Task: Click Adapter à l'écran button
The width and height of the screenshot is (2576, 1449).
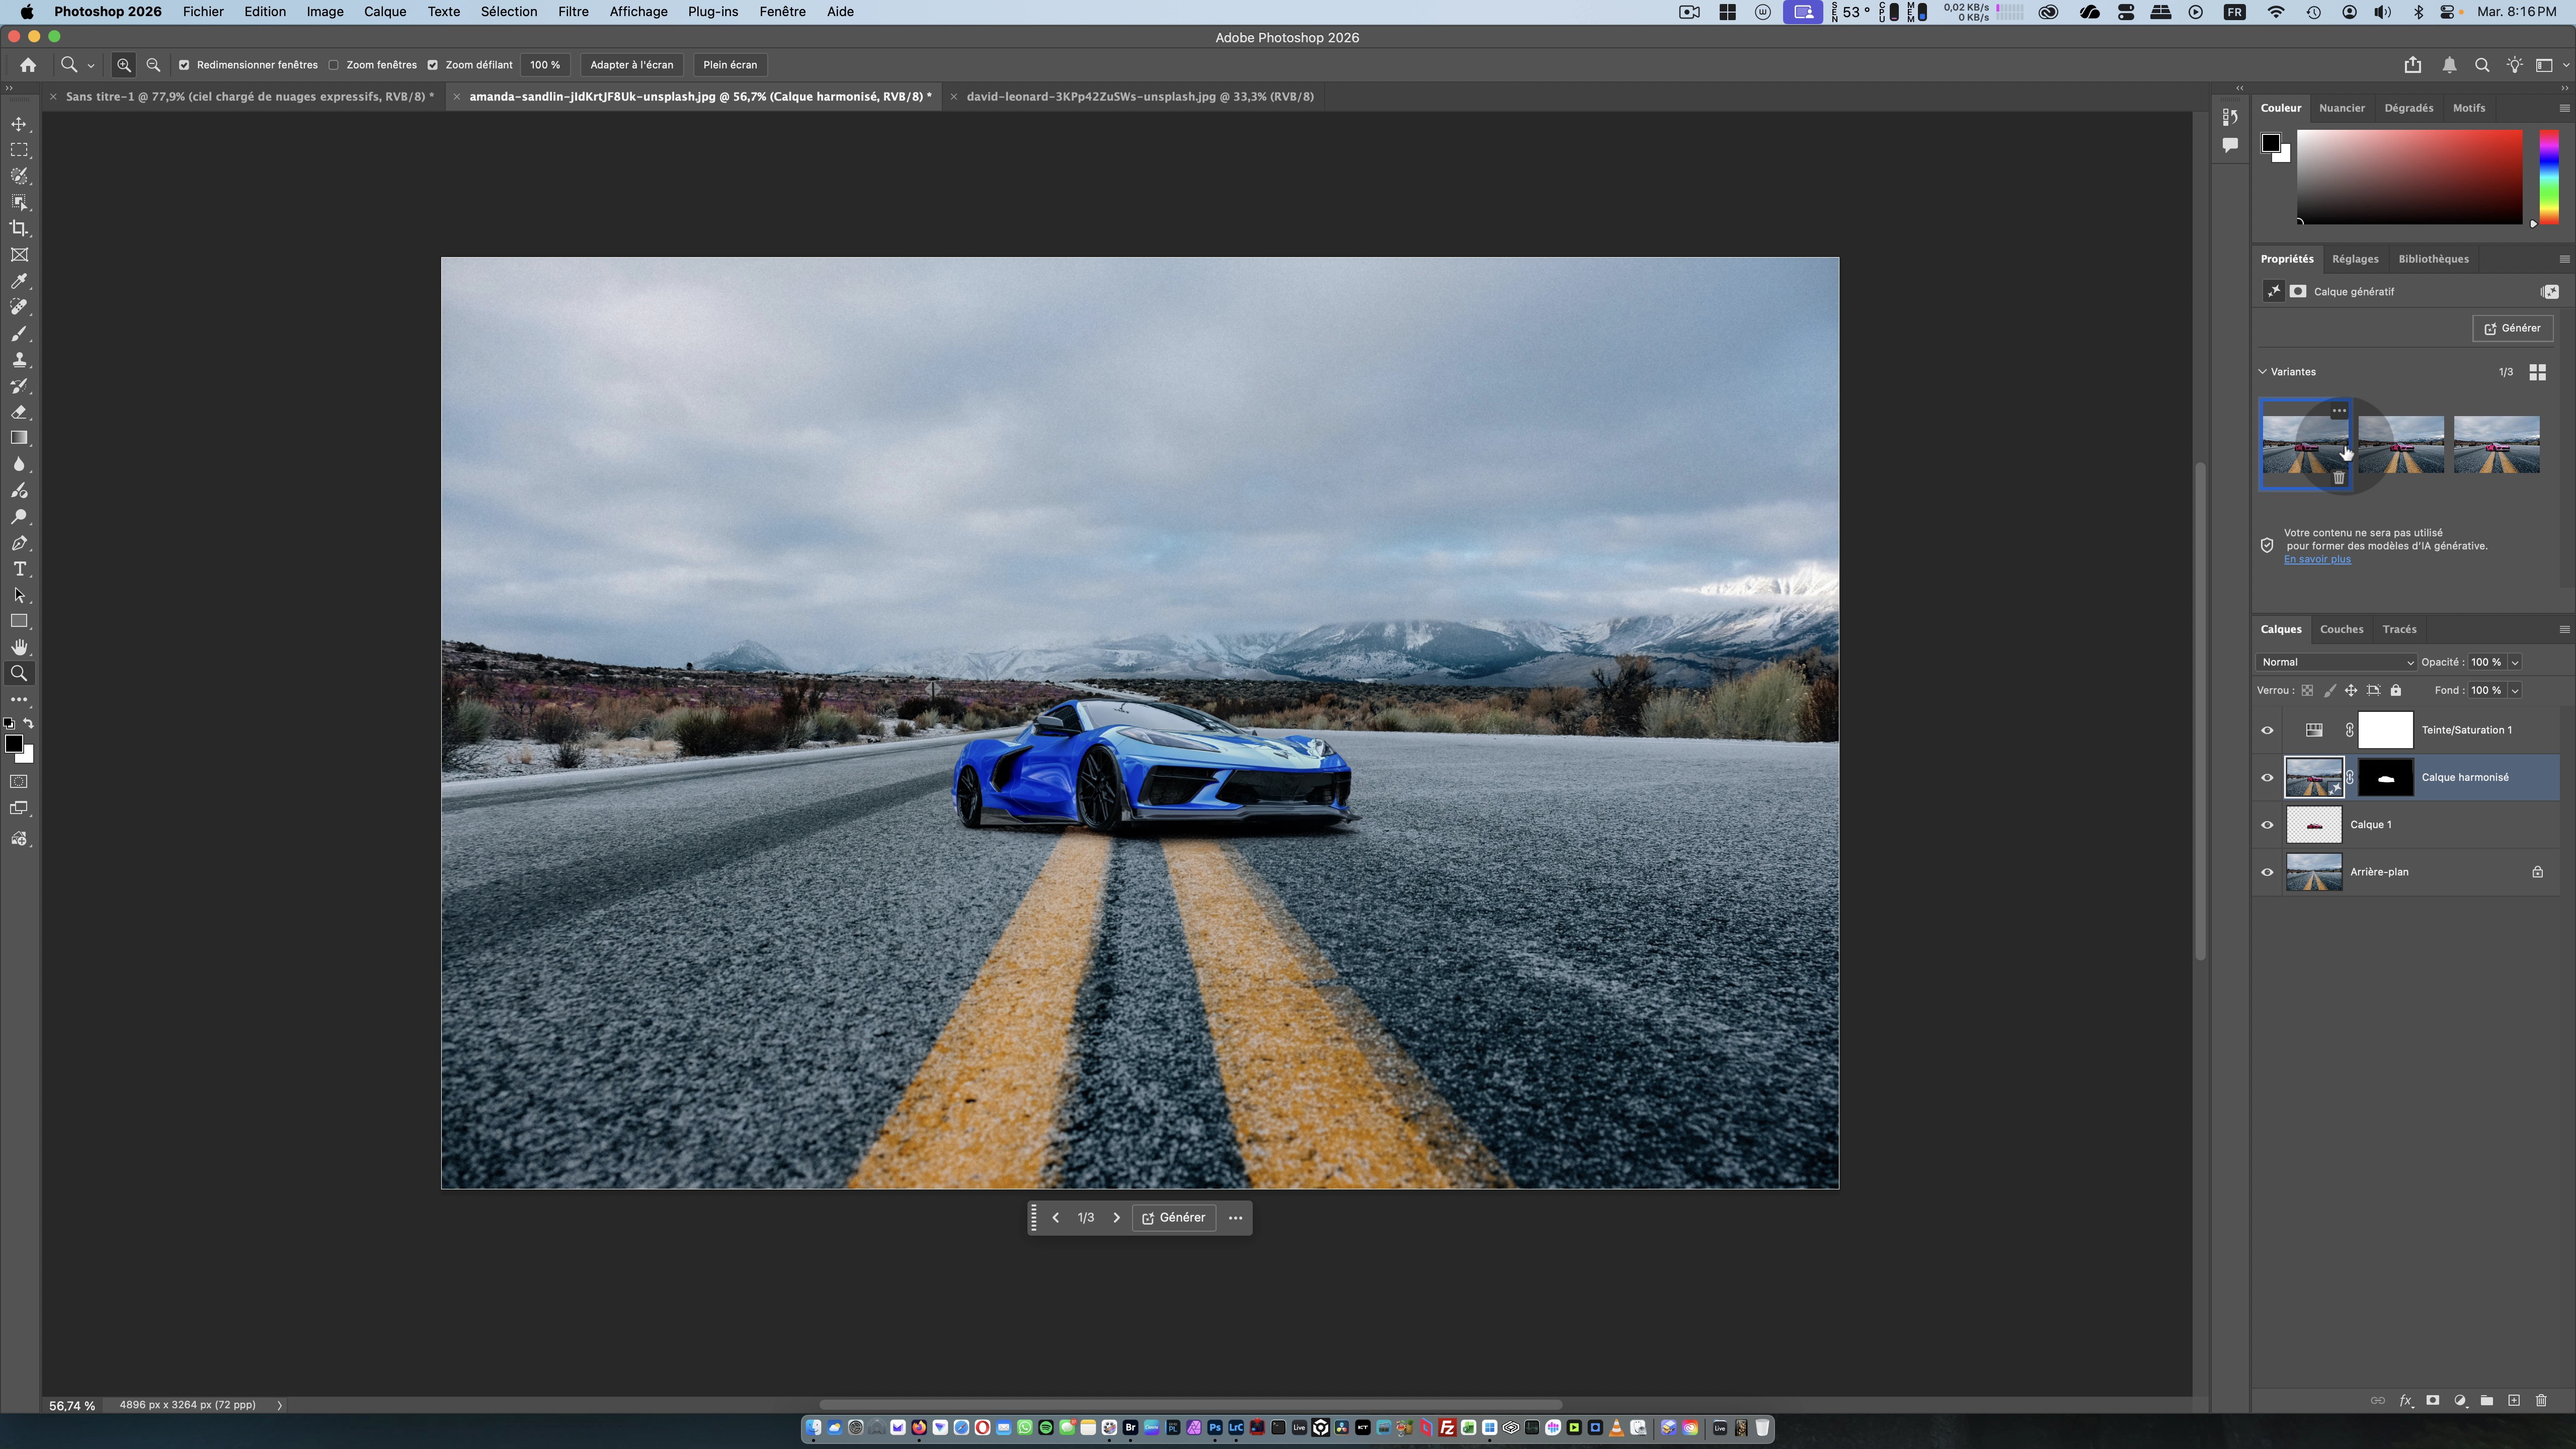Action: coord(631,65)
